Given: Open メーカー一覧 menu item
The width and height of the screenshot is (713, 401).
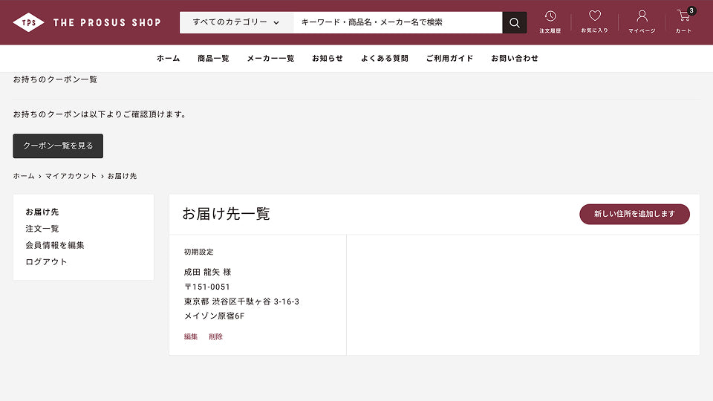Looking at the screenshot, I should coord(270,58).
